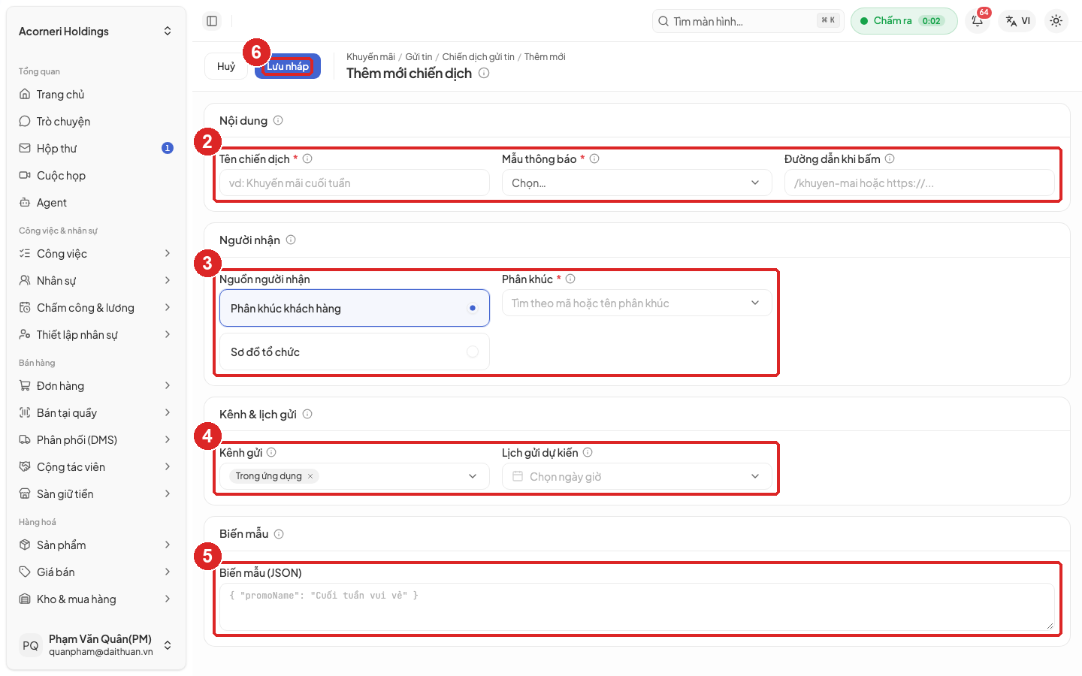Screen dimensions: 1082x676
Task: Click info icon next to Biến mẫu heading
Action: [x=279, y=534]
